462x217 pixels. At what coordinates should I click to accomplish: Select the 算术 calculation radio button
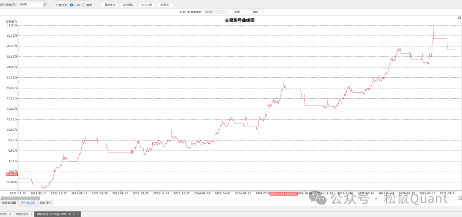point(83,5)
